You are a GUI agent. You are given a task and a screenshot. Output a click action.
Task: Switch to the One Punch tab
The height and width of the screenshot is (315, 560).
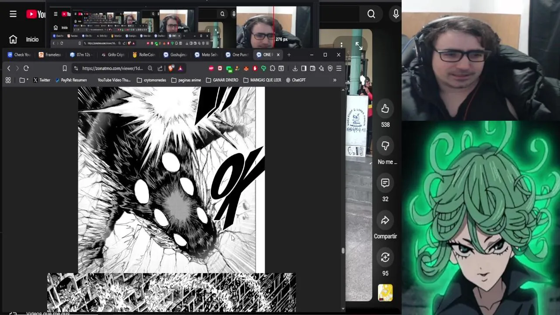click(237, 55)
